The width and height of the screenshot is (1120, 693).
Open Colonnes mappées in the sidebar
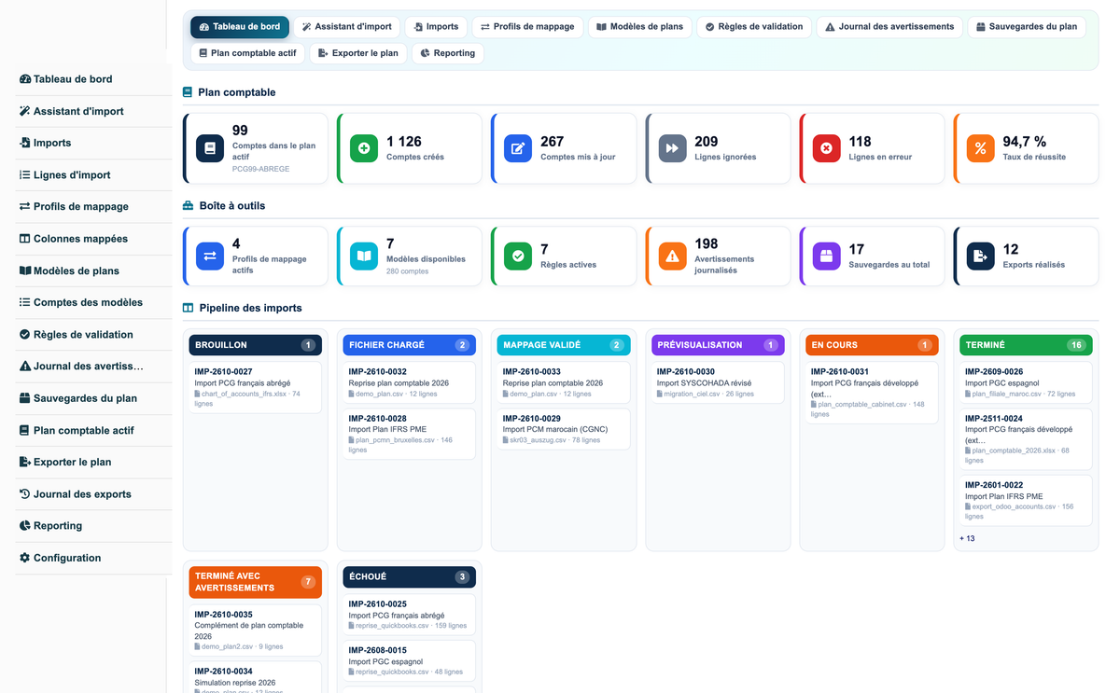[x=92, y=239]
